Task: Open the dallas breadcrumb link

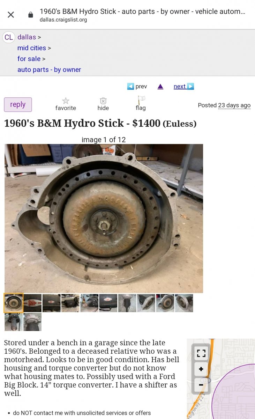Action: [27, 37]
